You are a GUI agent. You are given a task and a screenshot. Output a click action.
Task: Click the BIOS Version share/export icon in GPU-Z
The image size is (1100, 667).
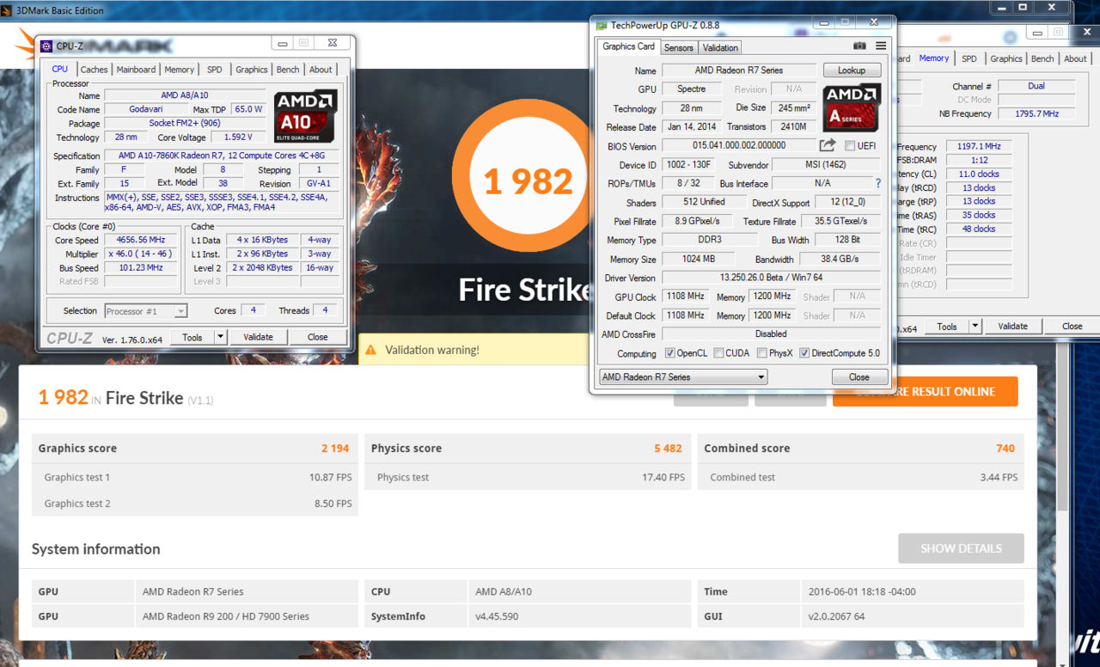(828, 145)
